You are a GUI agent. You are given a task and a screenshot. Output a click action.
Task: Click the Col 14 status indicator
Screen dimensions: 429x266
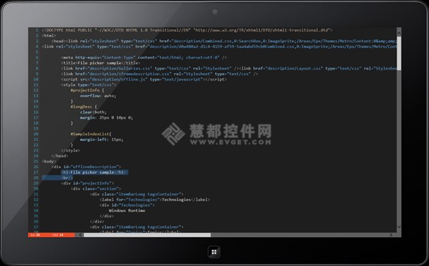click(x=58, y=235)
